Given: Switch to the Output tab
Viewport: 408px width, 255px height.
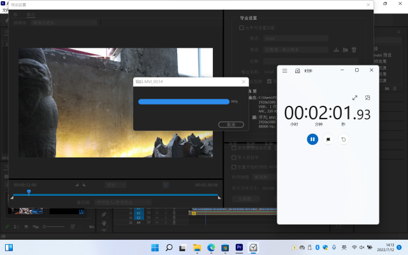Looking at the screenshot, I should pos(31,14).
